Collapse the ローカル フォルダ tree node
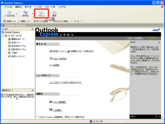 [3, 36]
